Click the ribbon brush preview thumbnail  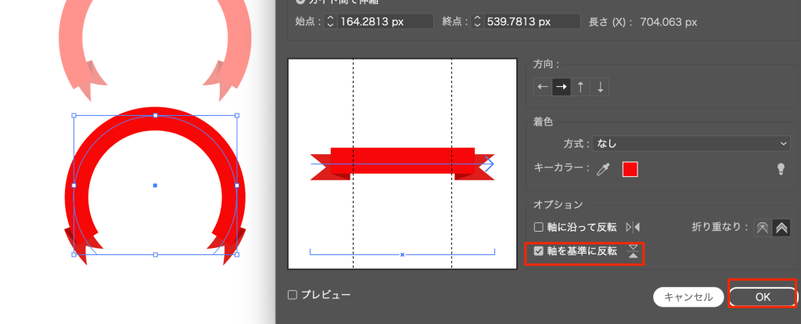click(x=402, y=164)
